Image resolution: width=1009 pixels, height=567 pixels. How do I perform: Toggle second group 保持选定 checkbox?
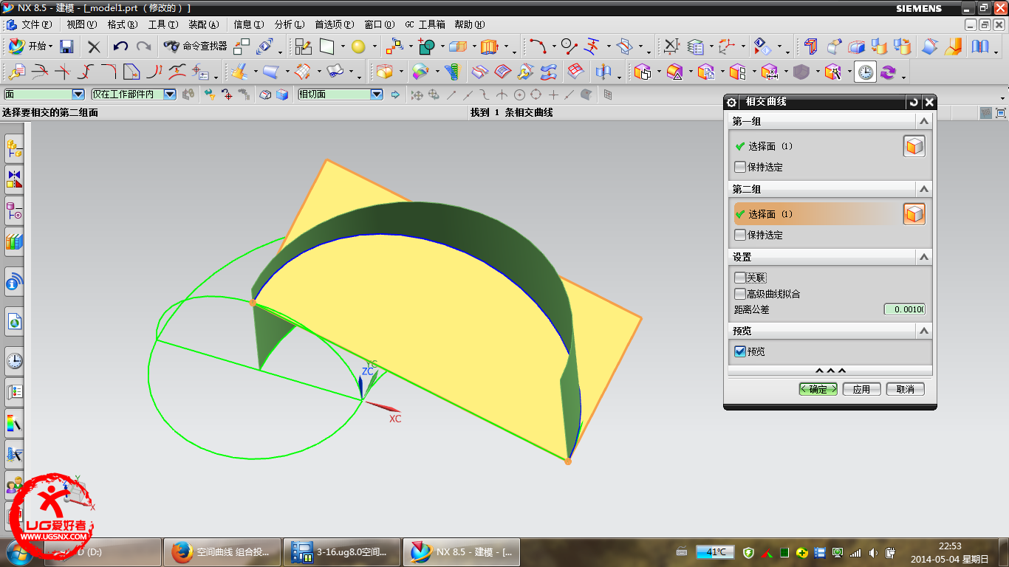pos(740,235)
